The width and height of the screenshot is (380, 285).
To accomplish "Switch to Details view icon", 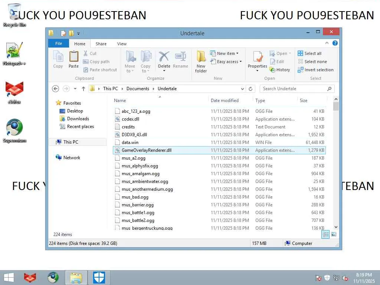I will click(325, 235).
